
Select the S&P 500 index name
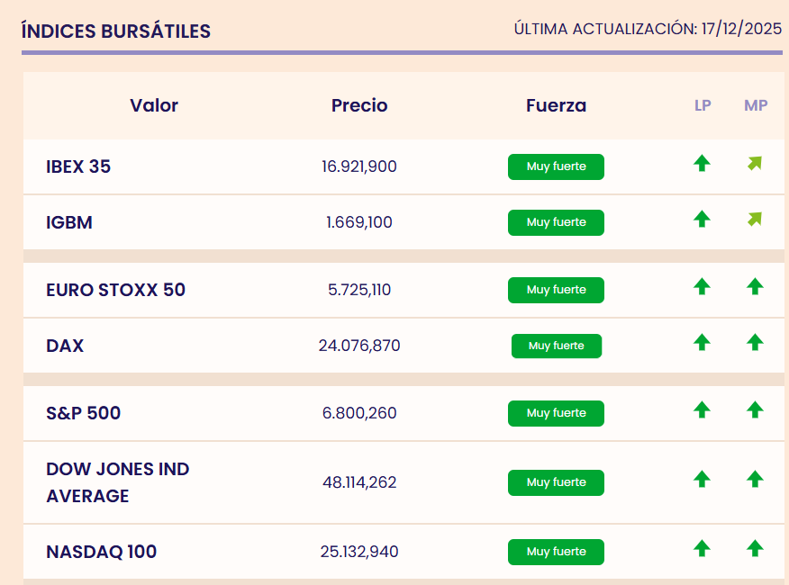click(x=83, y=413)
